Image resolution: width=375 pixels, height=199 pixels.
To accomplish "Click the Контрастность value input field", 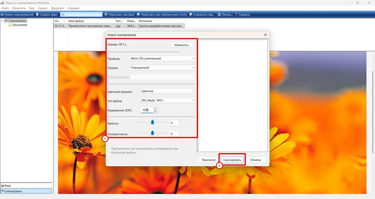I will click(174, 134).
